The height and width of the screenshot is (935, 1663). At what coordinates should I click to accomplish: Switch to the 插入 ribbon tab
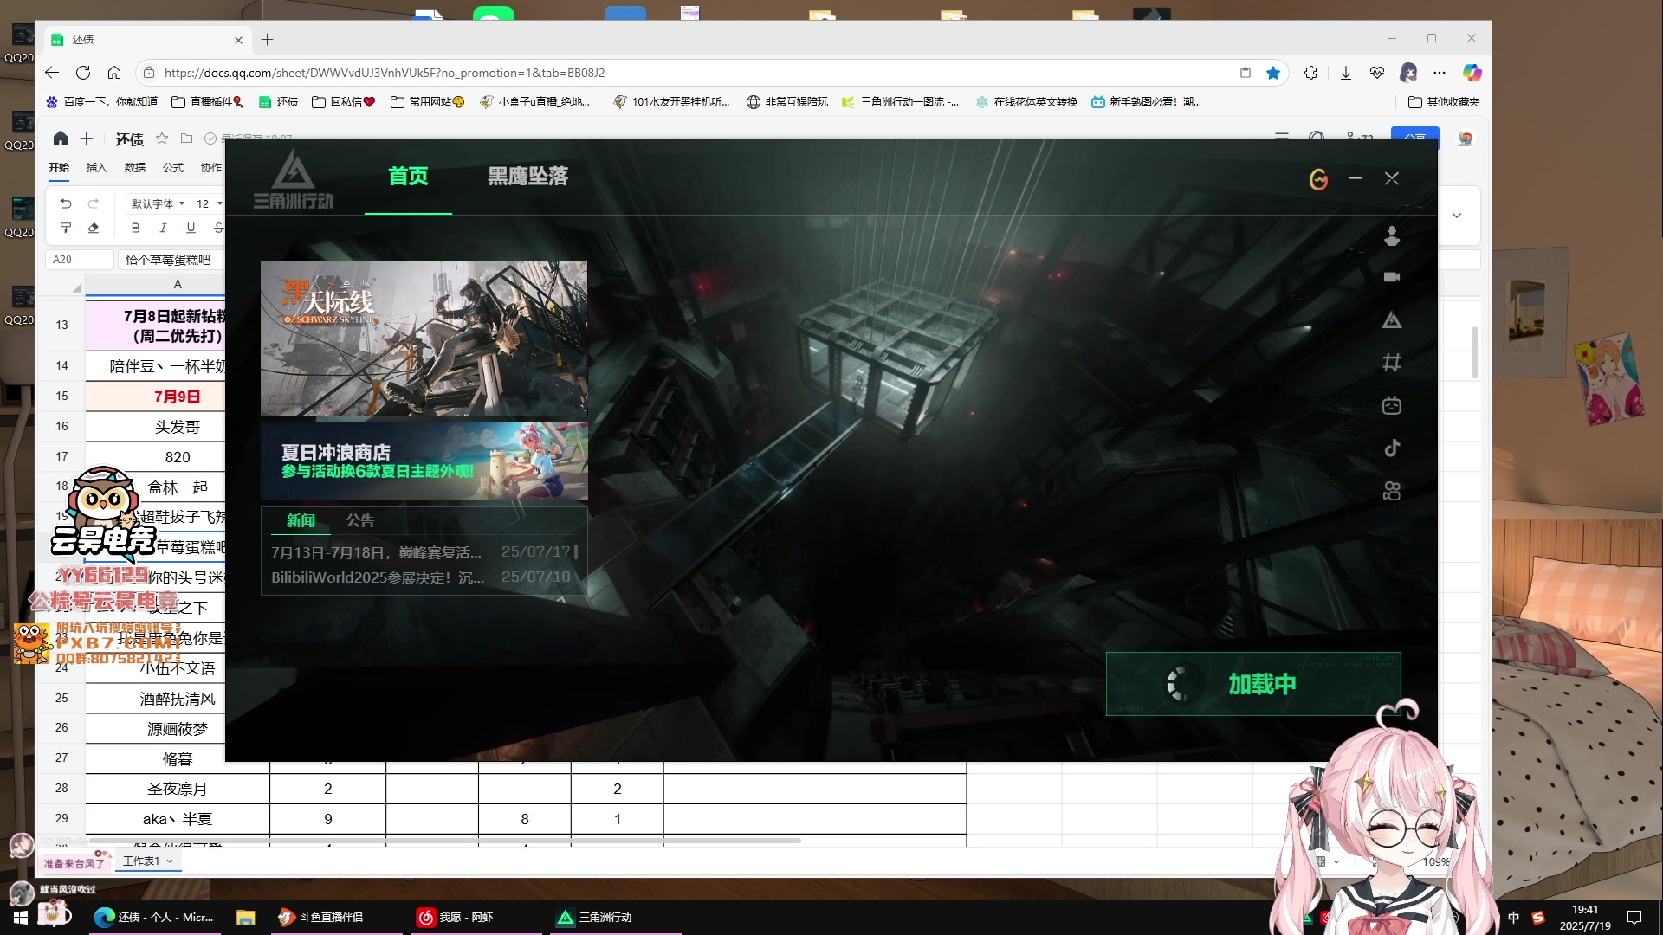[x=97, y=168]
